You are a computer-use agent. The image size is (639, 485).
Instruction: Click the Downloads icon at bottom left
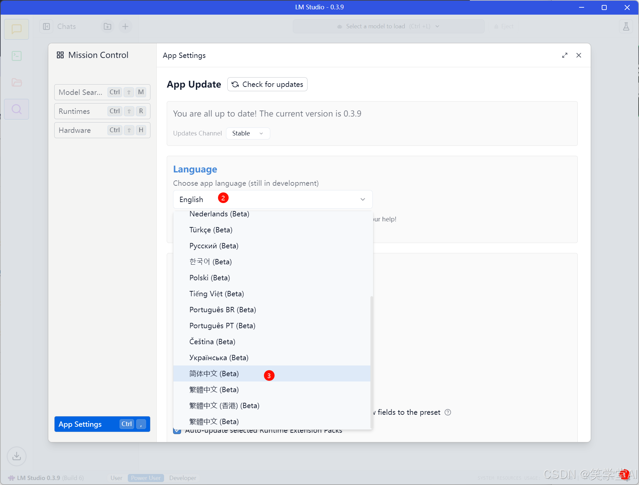point(16,456)
